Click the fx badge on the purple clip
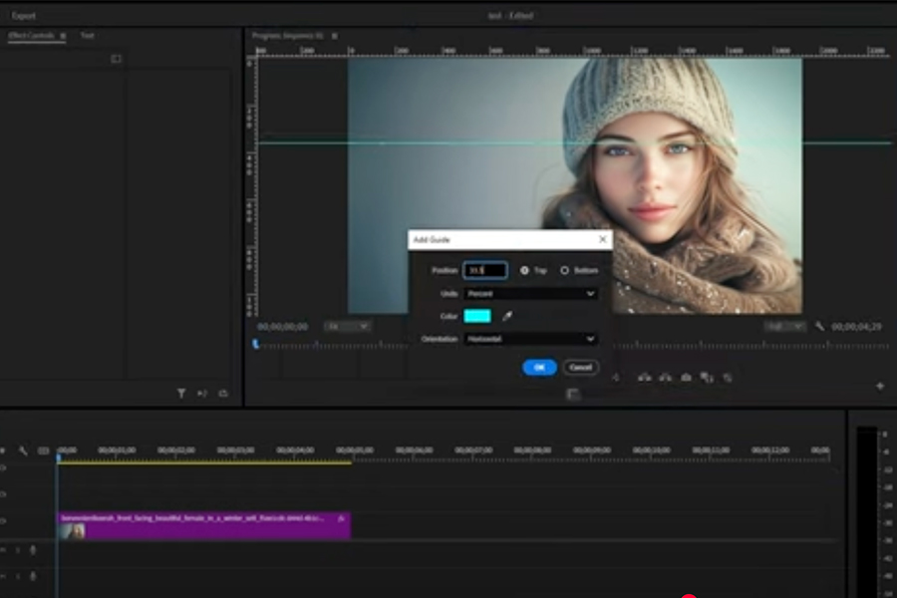The image size is (897, 598). (341, 518)
